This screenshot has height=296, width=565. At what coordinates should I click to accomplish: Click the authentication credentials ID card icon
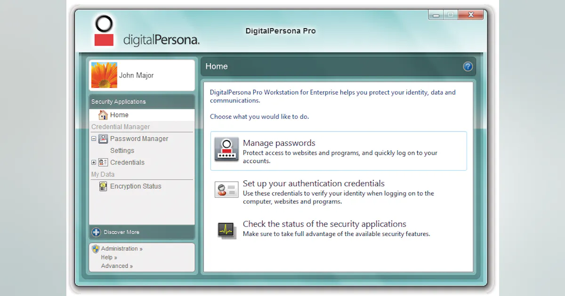(x=226, y=189)
